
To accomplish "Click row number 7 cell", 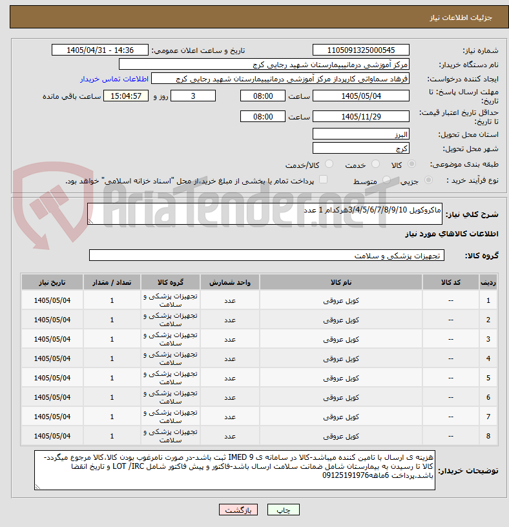I will 488,417.
